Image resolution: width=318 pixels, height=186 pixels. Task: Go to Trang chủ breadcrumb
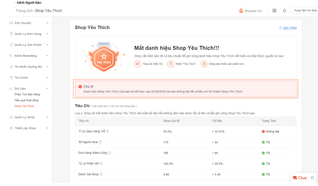pyautogui.click(x=24, y=11)
